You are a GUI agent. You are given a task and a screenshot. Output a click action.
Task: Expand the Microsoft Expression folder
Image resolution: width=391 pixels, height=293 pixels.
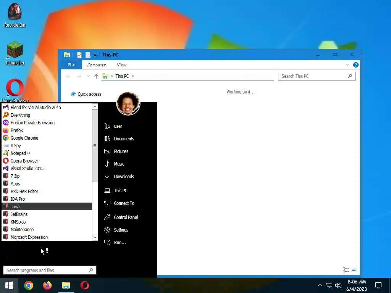point(47,237)
